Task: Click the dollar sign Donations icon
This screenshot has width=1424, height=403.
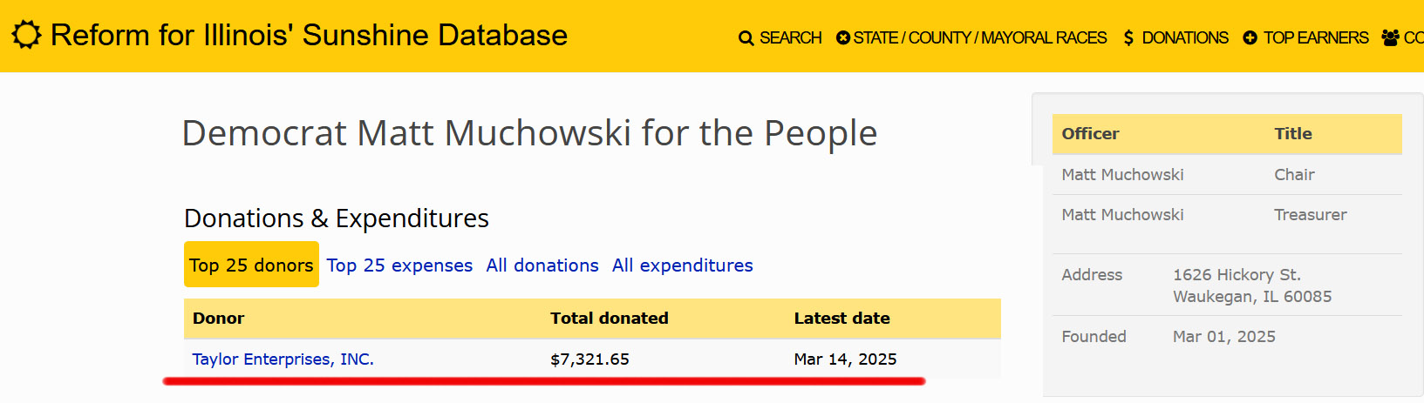Action: (1128, 38)
